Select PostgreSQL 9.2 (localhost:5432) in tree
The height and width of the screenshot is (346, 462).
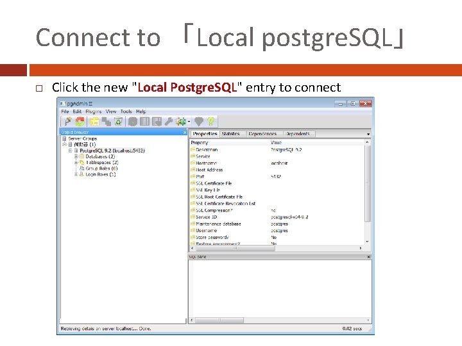tap(112, 151)
